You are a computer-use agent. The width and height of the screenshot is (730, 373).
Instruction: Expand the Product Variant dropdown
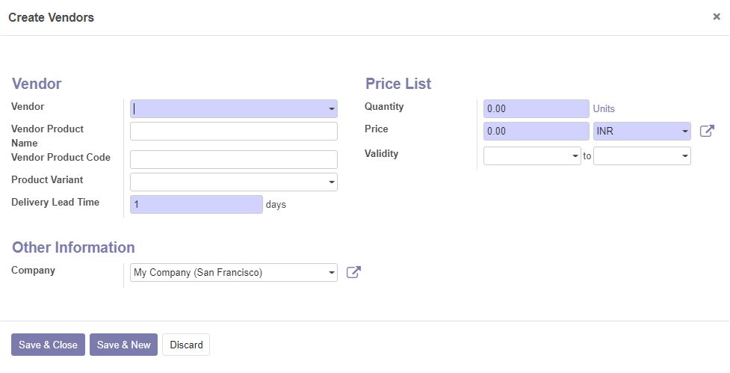coord(332,182)
